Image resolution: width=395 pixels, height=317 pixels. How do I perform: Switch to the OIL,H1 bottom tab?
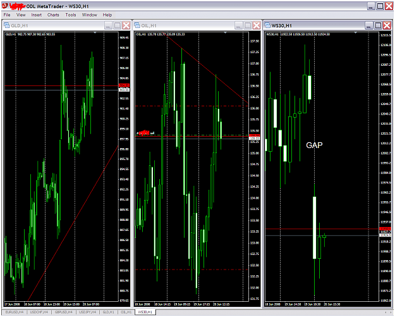(x=126, y=312)
